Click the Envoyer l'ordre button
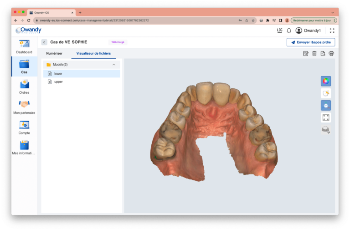 311,42
